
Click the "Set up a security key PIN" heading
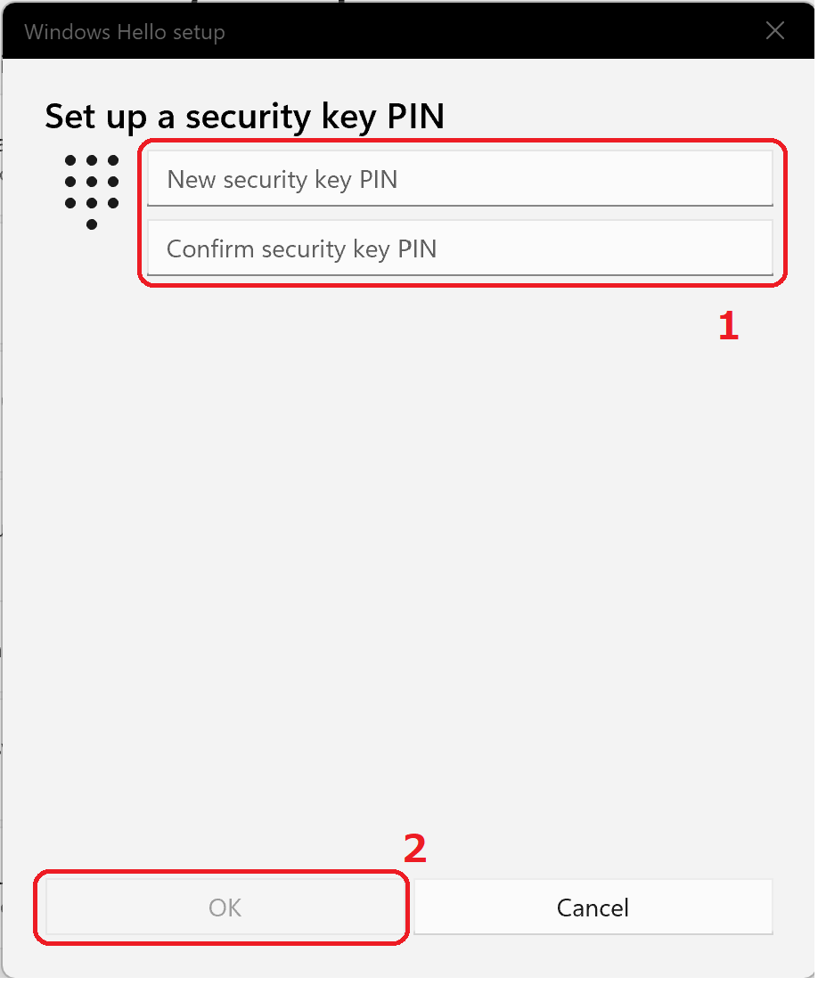tap(244, 116)
